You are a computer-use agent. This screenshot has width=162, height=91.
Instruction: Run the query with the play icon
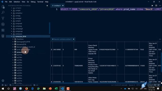point(152,6)
